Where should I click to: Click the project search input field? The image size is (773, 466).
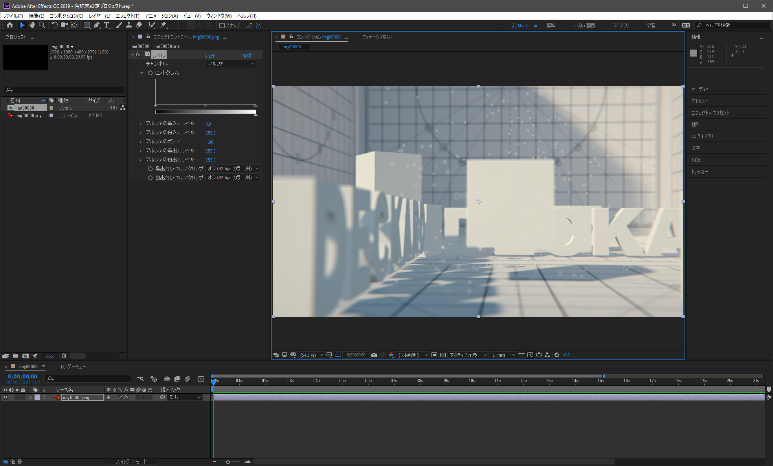pyautogui.click(x=67, y=90)
